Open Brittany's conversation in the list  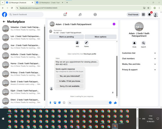pos(22,74)
